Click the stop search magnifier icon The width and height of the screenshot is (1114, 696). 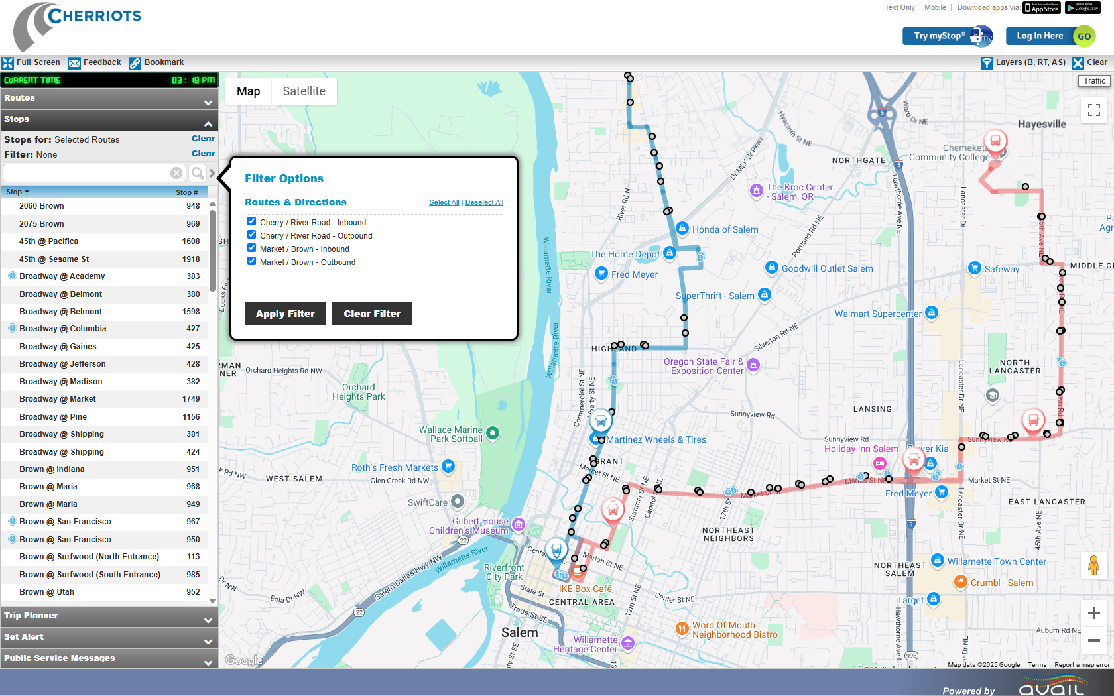(x=197, y=173)
